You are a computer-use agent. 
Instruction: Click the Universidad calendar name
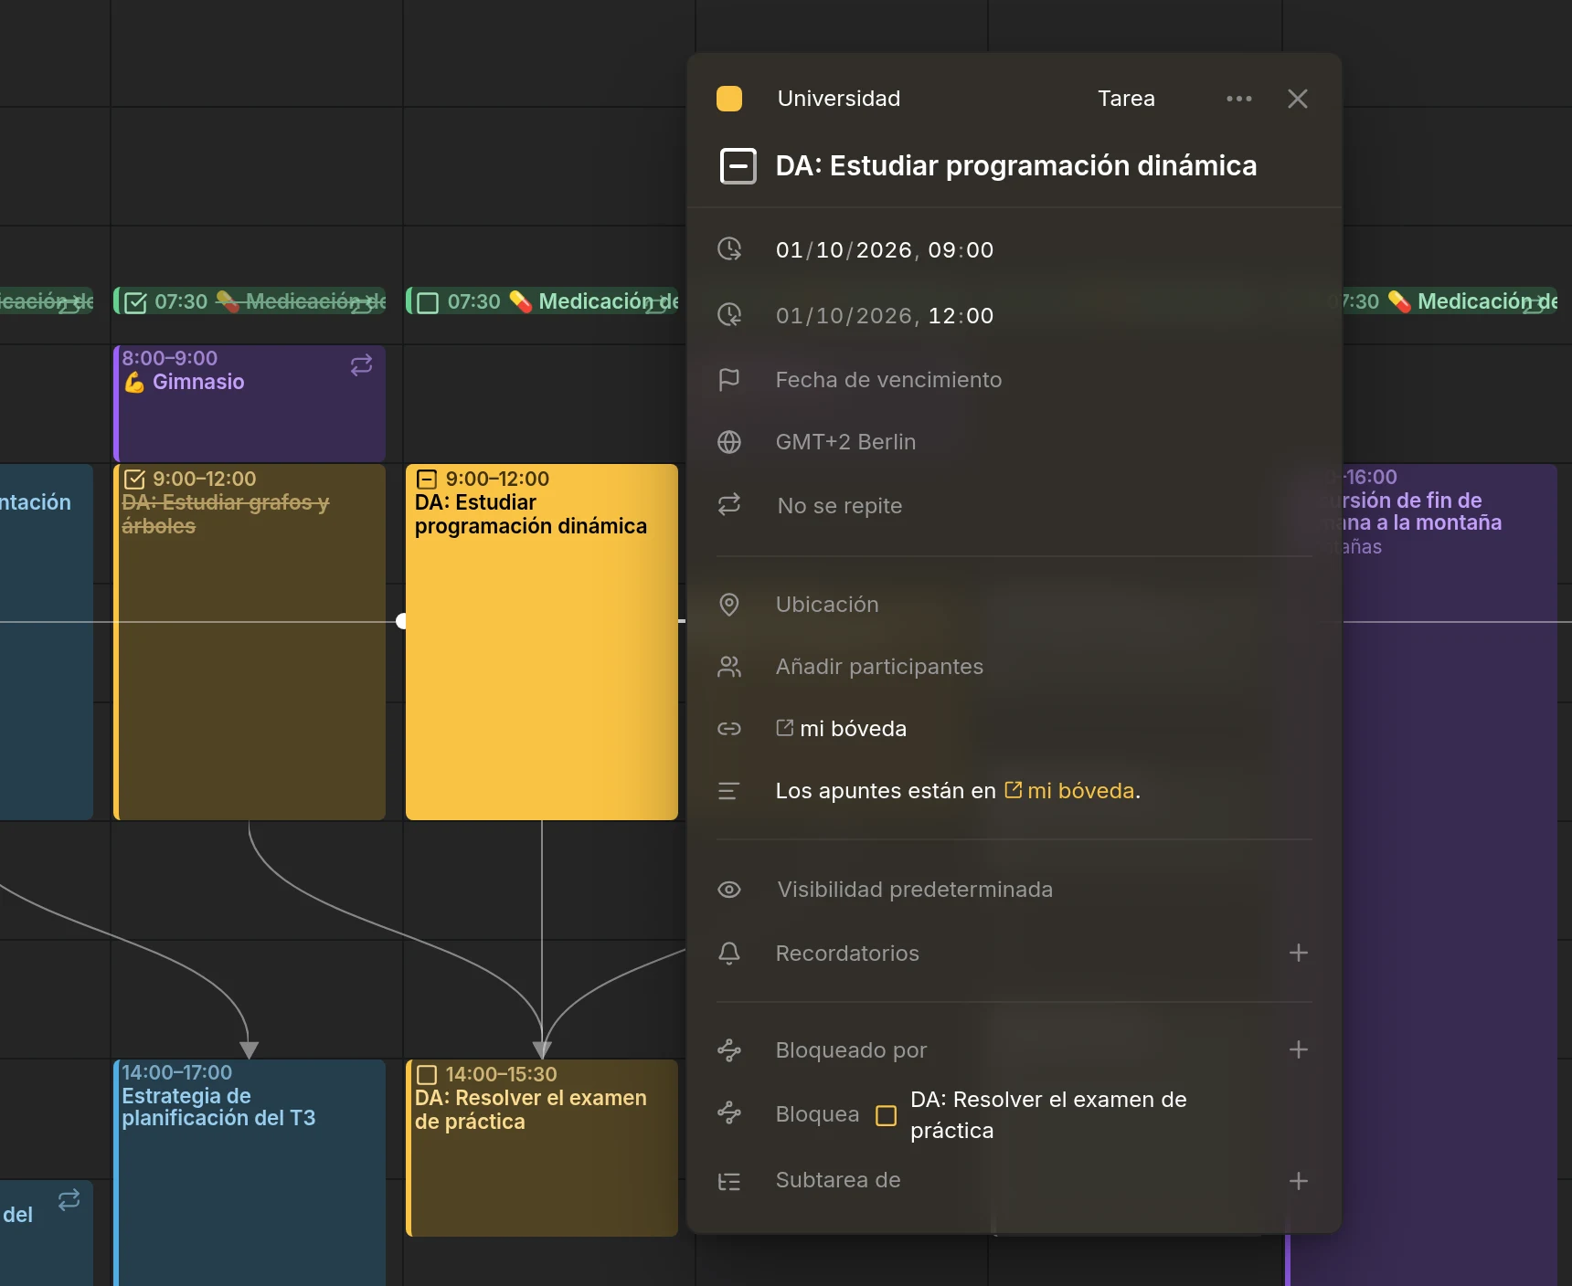click(x=839, y=99)
